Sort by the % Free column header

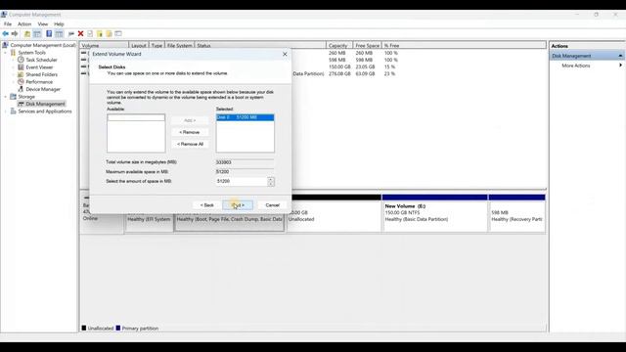point(464,46)
